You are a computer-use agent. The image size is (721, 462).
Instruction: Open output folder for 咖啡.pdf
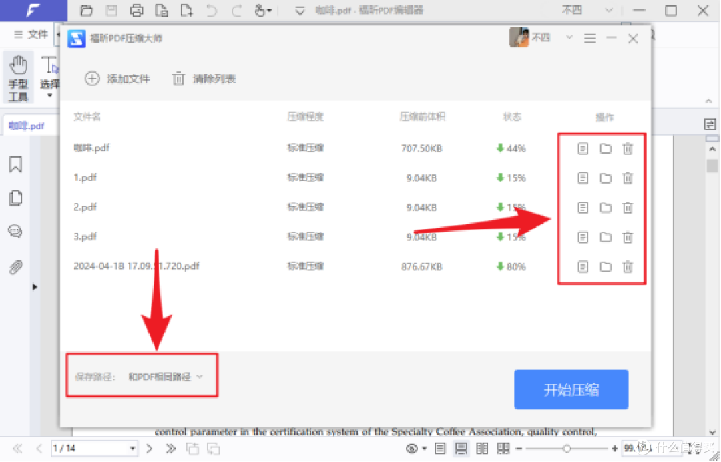click(606, 148)
